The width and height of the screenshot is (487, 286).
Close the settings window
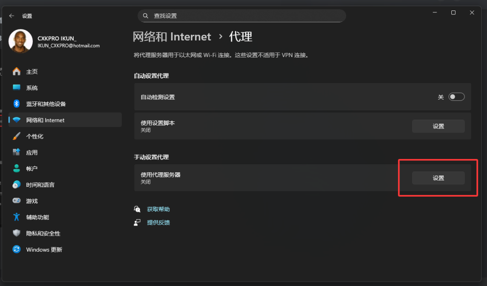[x=472, y=12]
